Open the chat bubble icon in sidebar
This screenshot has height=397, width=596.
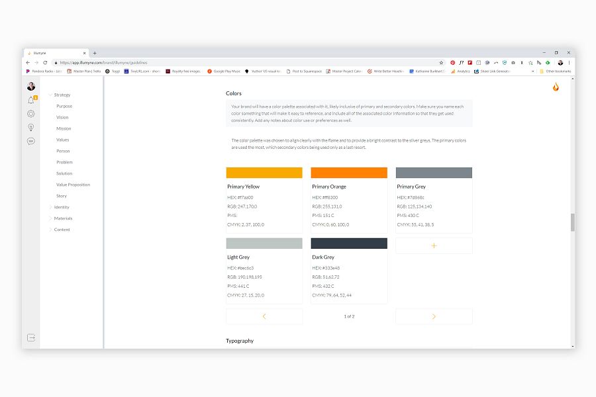[x=31, y=142]
